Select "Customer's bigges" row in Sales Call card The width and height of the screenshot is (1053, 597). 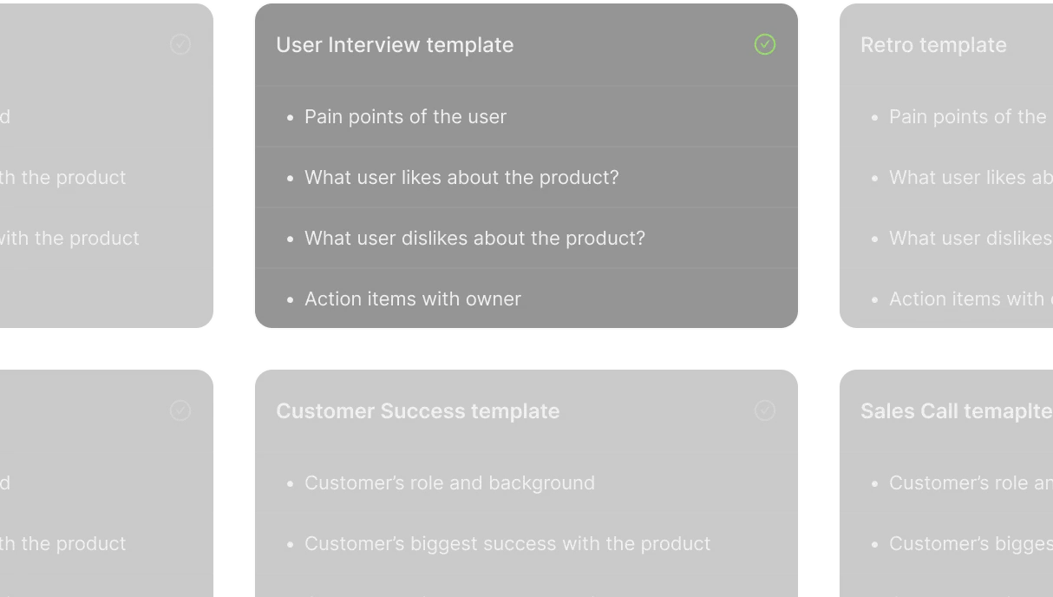tap(970, 544)
